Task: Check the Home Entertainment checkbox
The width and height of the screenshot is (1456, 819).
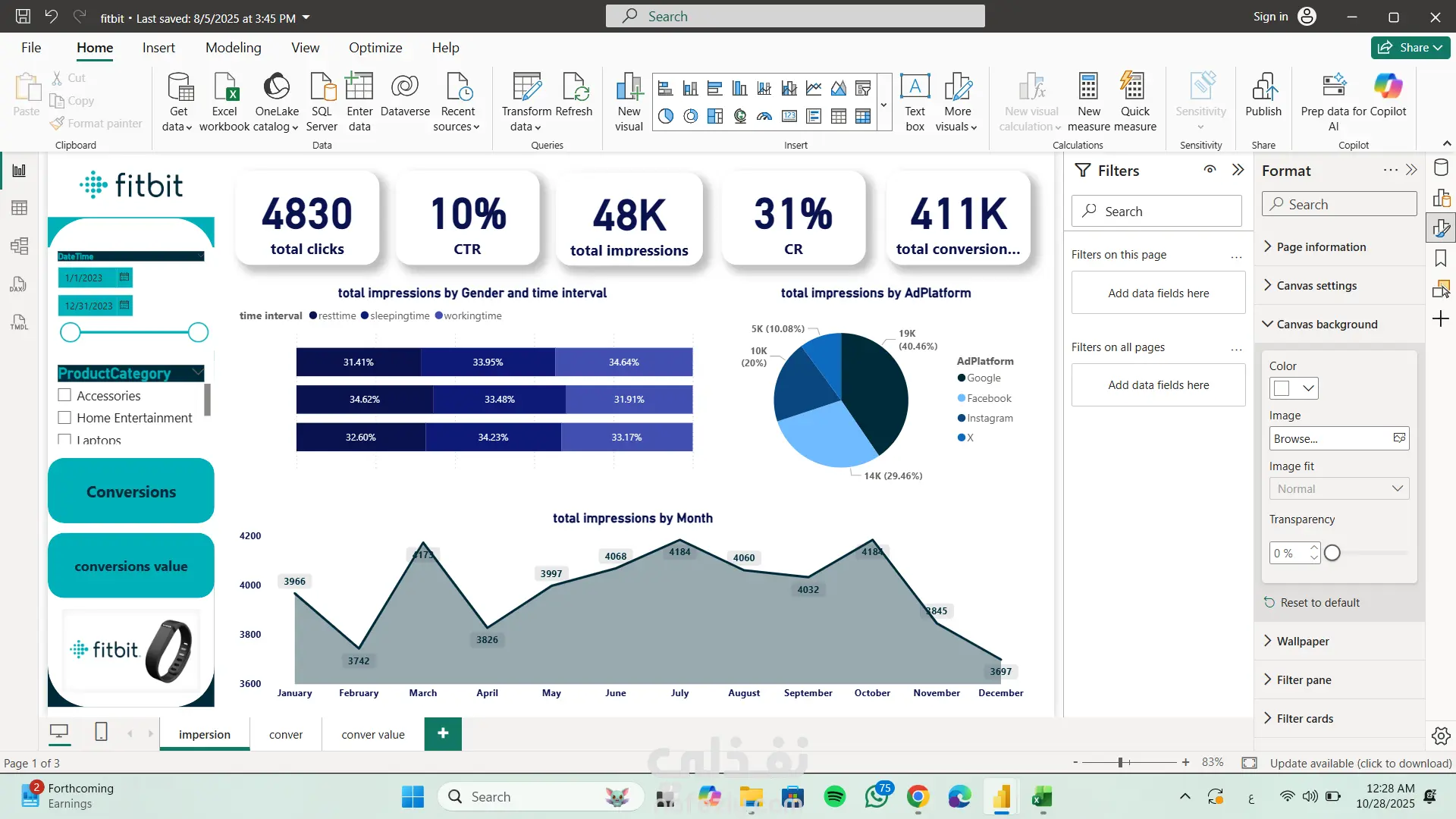Action: [64, 417]
